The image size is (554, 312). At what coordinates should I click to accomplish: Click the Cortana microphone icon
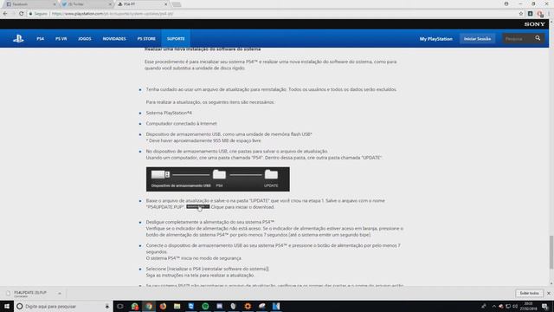point(107,306)
